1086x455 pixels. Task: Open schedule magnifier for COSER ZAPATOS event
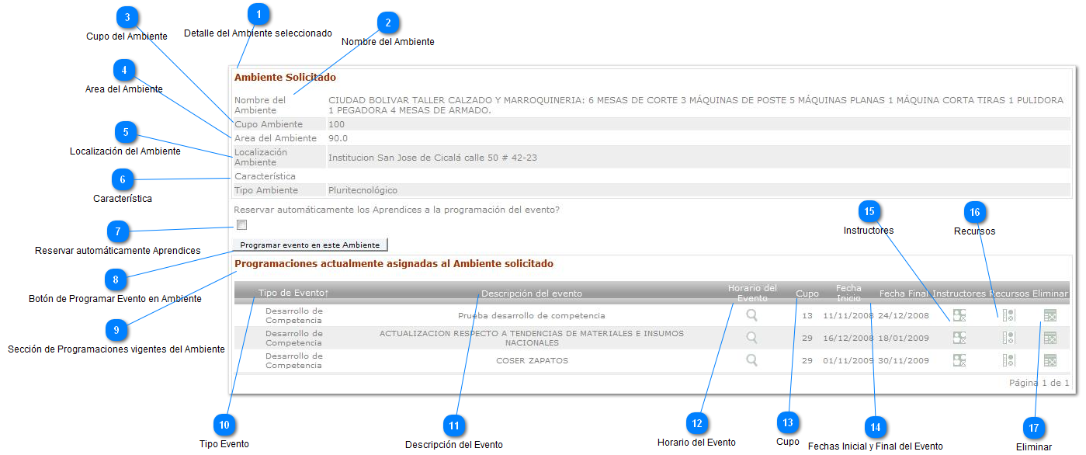click(x=751, y=360)
